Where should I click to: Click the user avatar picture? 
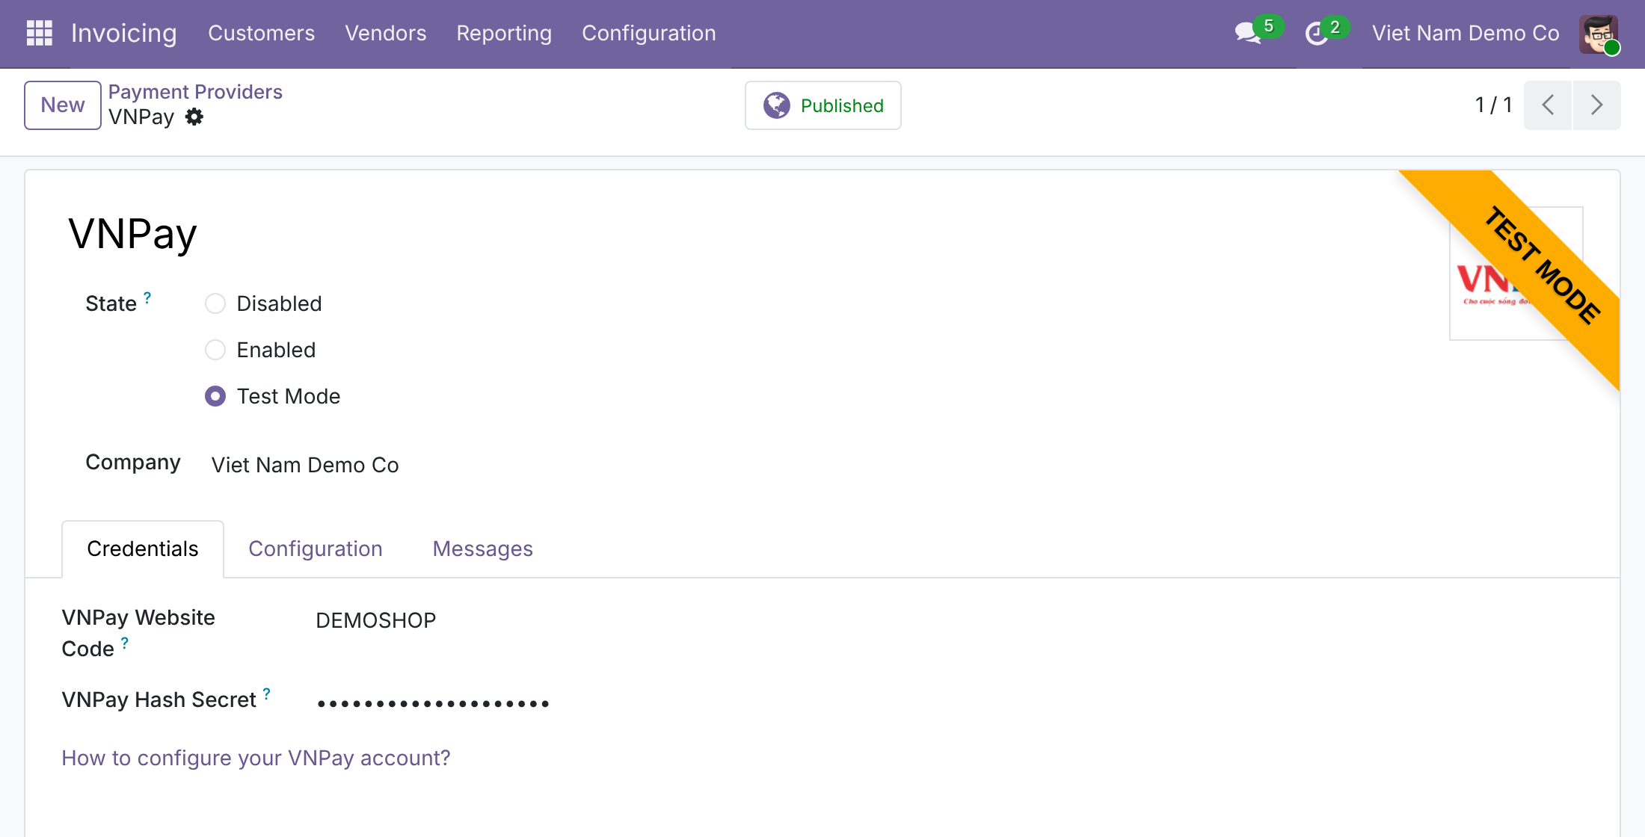[1599, 34]
